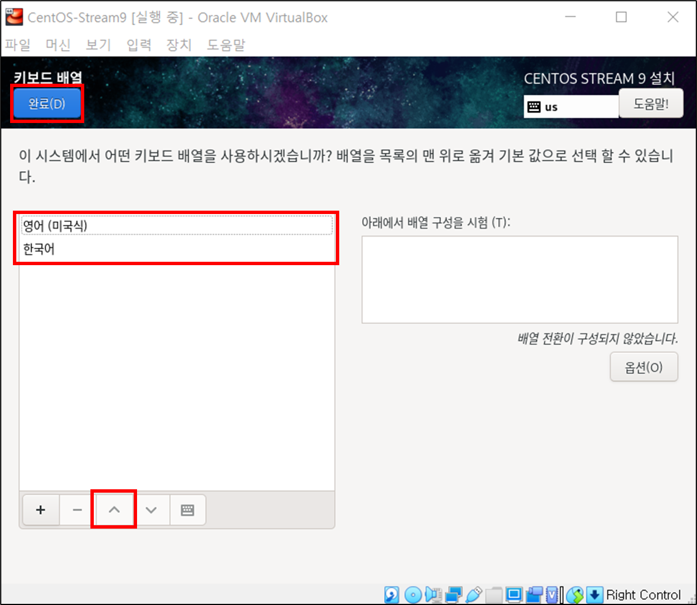Click the optical disc status icon
The image size is (697, 605).
coord(413,594)
